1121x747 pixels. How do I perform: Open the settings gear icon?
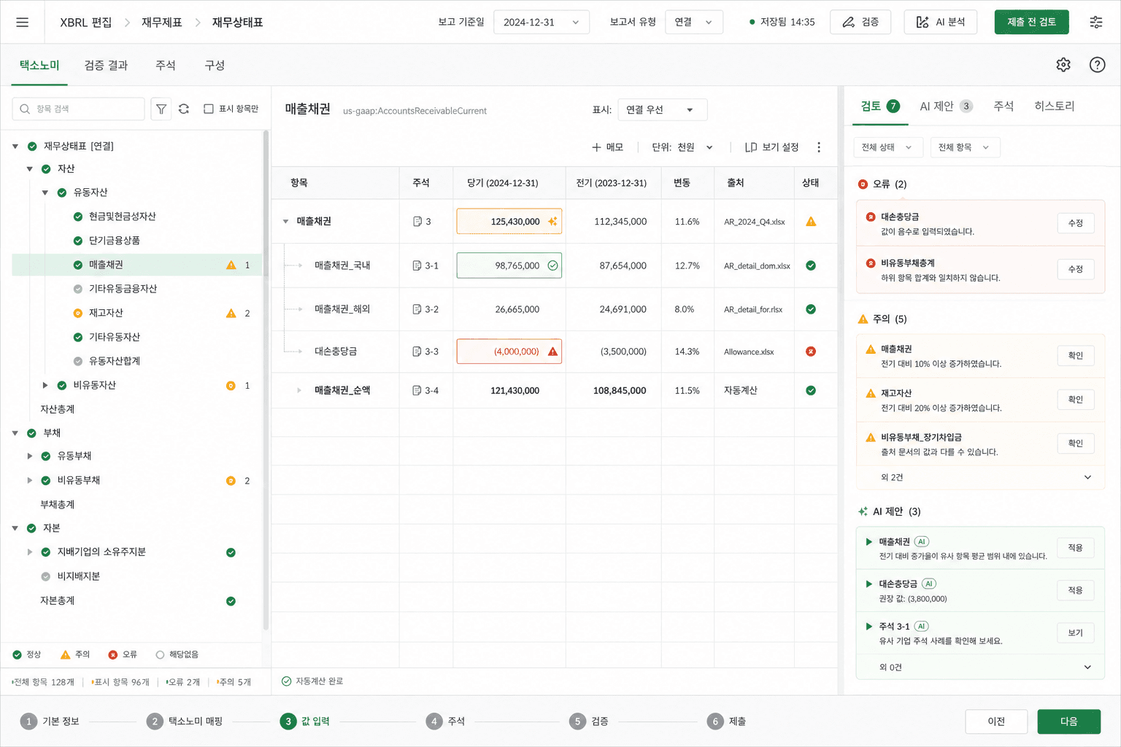pyautogui.click(x=1063, y=65)
